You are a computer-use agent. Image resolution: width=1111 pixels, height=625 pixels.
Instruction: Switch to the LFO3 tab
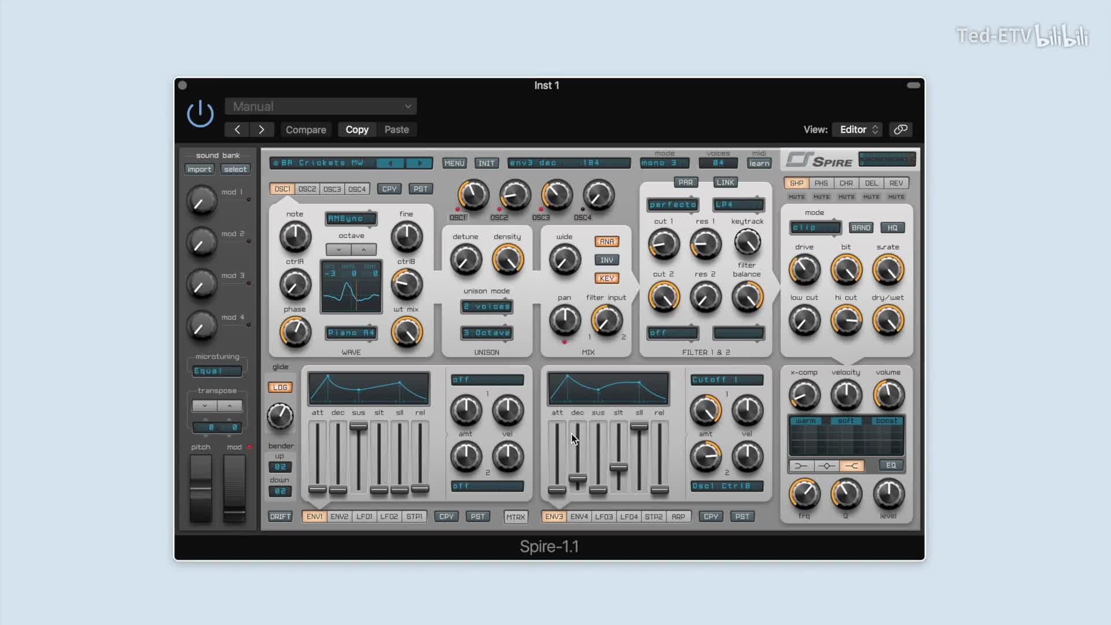tap(604, 517)
